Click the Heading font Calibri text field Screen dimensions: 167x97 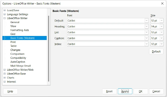pos(106,26)
